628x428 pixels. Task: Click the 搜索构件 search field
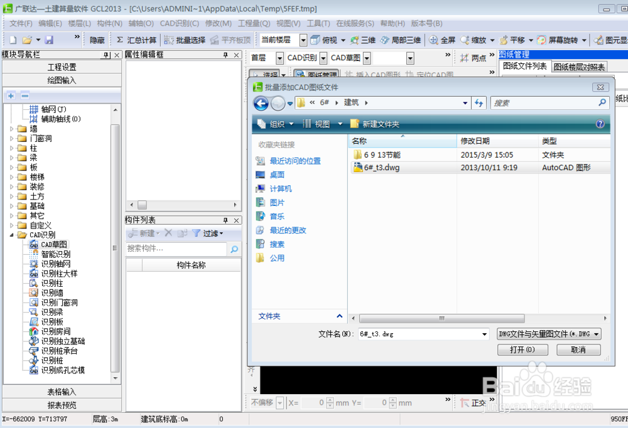pyautogui.click(x=176, y=249)
